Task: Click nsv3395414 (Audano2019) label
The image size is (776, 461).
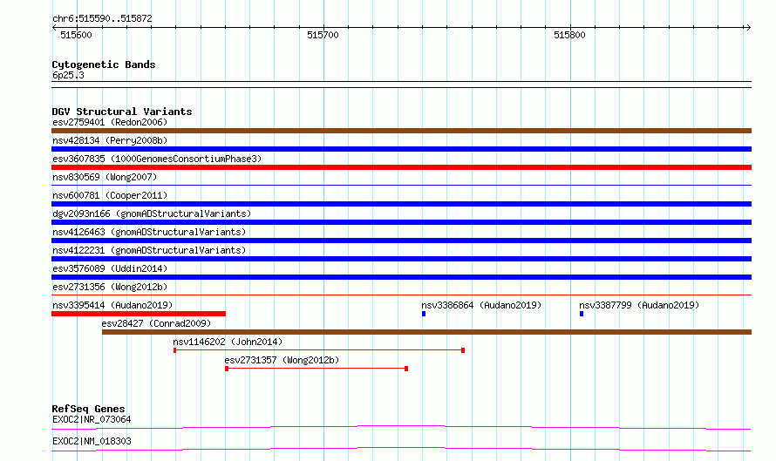Action: [112, 305]
